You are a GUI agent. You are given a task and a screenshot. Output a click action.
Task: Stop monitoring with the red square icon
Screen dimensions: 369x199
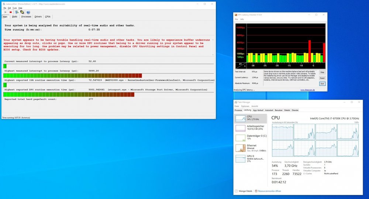coord(11,12)
